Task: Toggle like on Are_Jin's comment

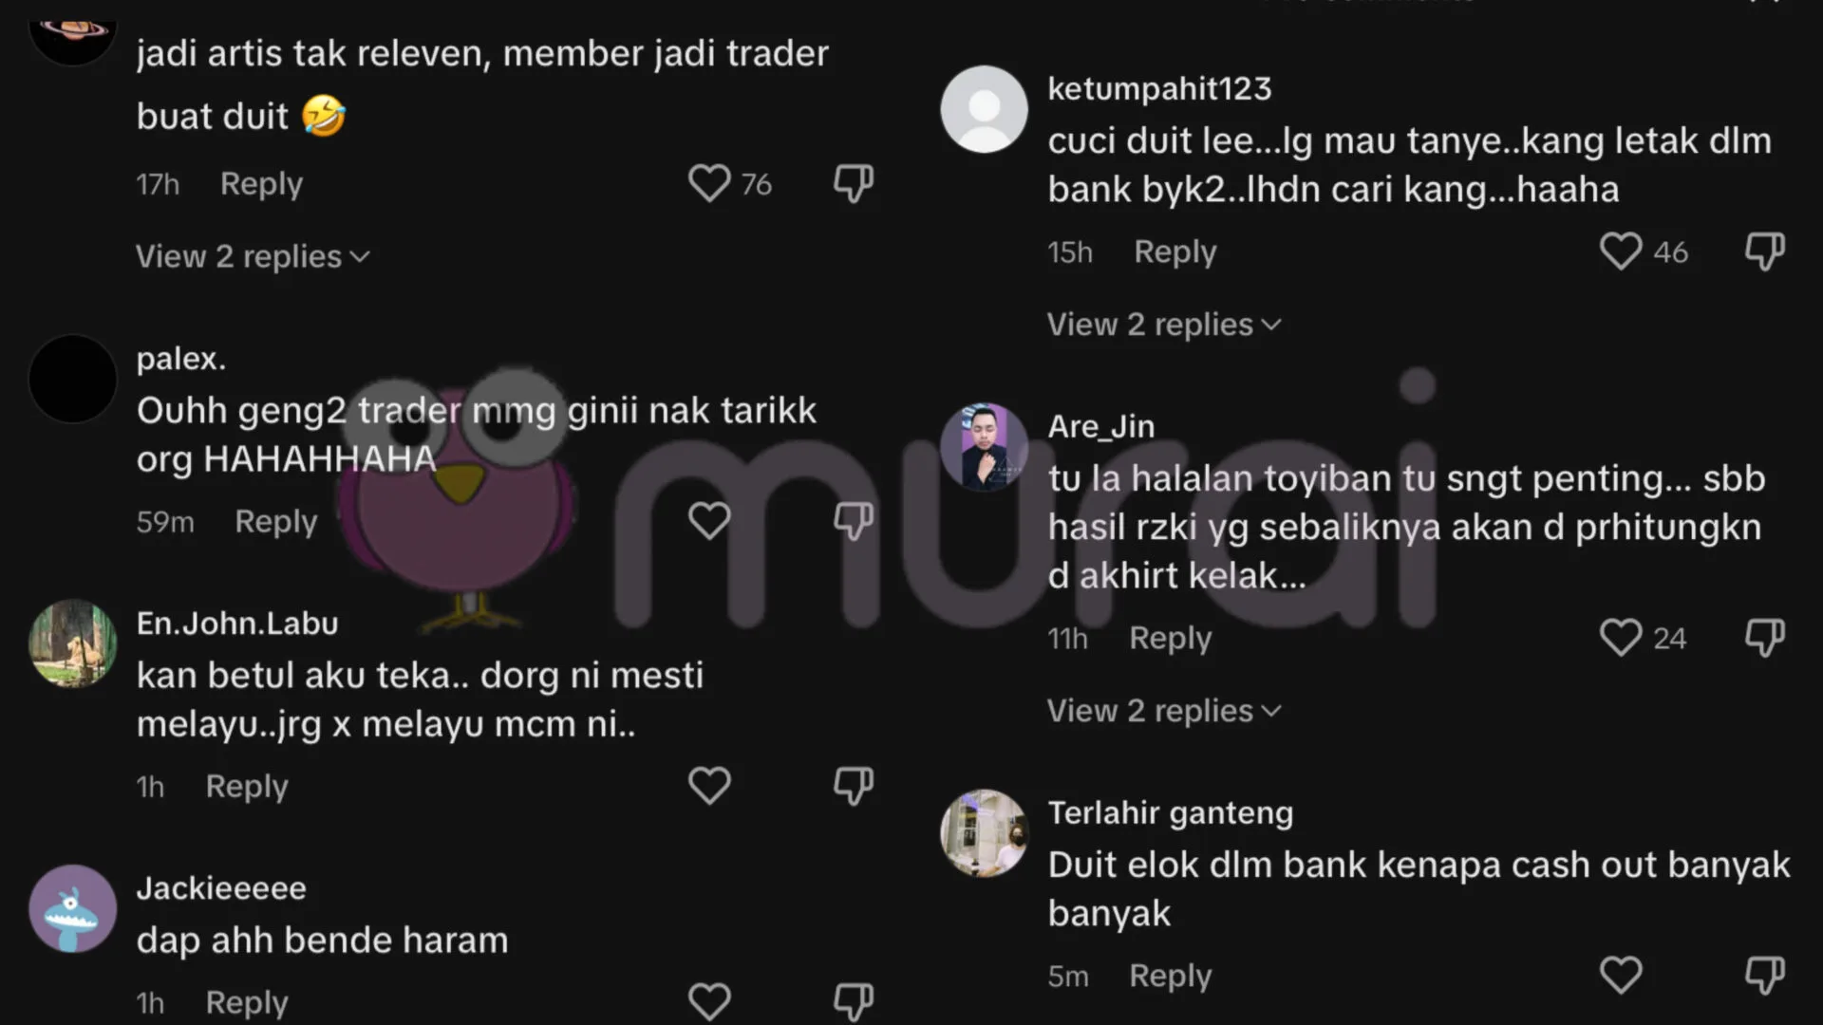Action: coord(1621,638)
